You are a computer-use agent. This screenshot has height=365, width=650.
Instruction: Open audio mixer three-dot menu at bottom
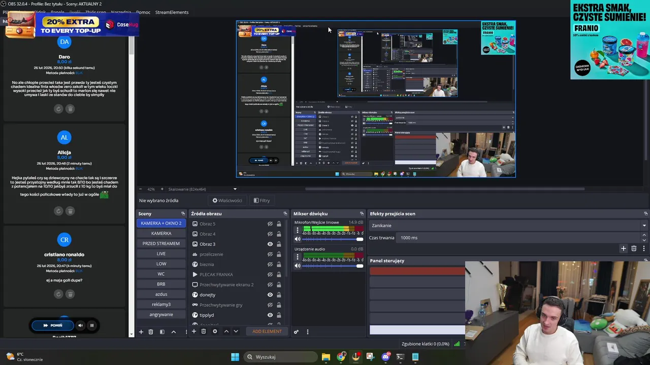[x=307, y=332]
